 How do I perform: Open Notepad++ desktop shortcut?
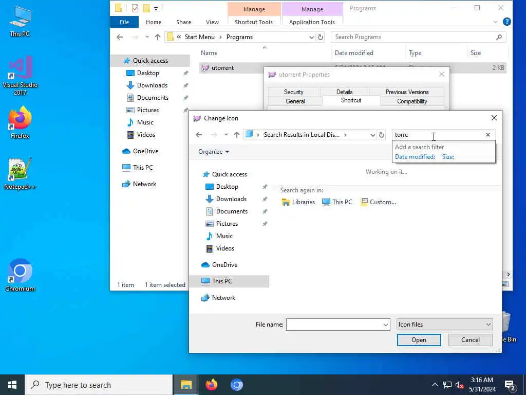20,174
